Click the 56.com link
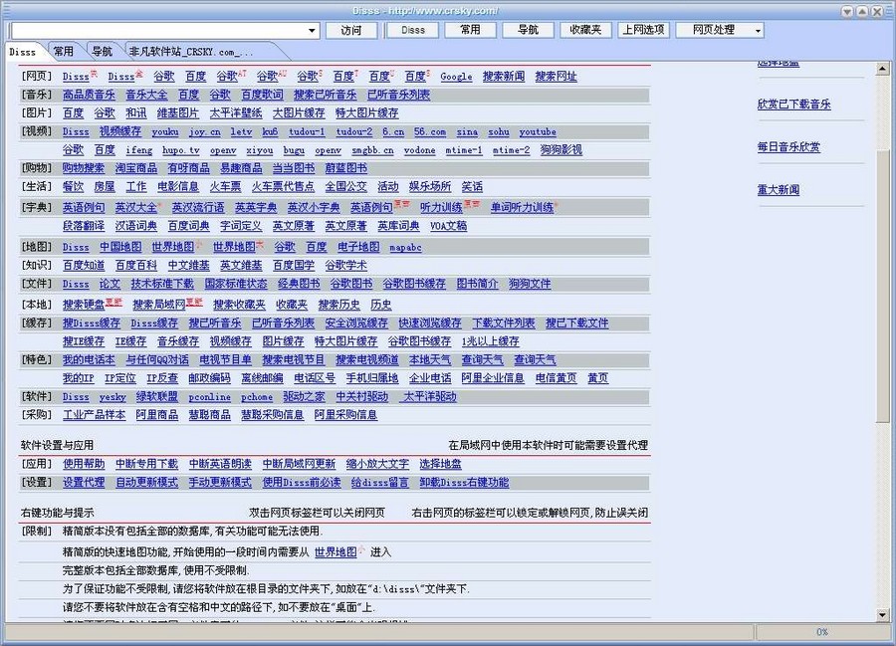Image resolution: width=896 pixels, height=646 pixels. click(x=430, y=132)
